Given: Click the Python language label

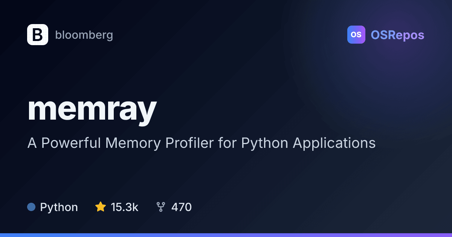Looking at the screenshot, I should tap(59, 207).
